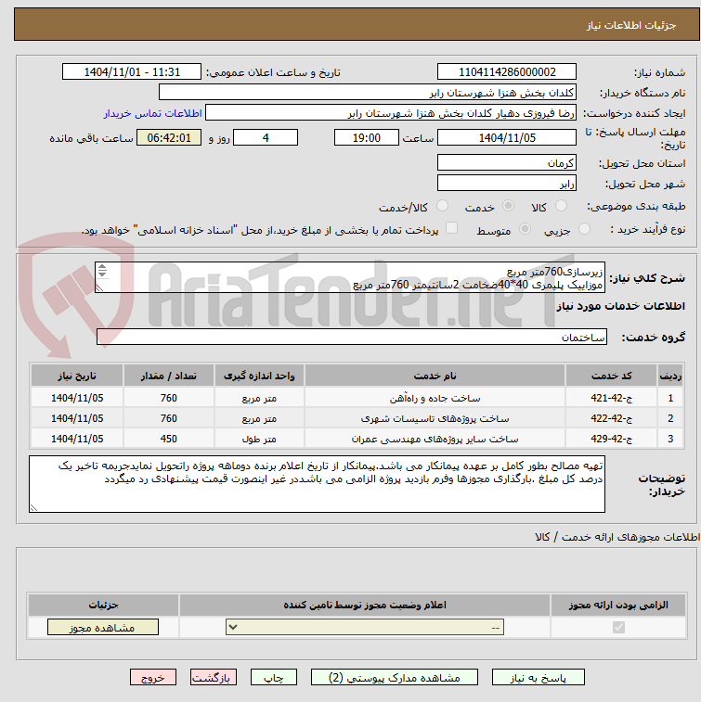This screenshot has width=701, height=702.
Task: Click the اطلاعات خدمات مورد نیاز heading
Action: [621, 306]
